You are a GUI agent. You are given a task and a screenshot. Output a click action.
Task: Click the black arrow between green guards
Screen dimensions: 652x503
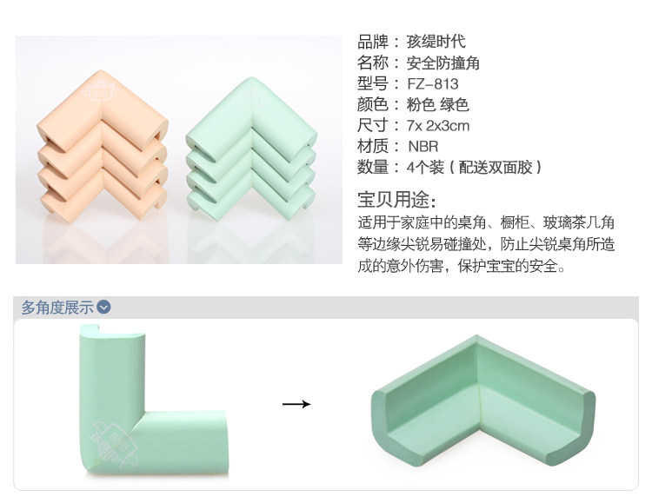pos(296,404)
